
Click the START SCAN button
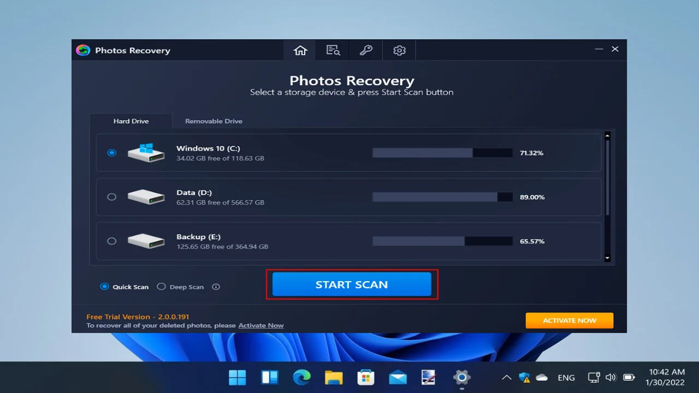click(x=352, y=284)
